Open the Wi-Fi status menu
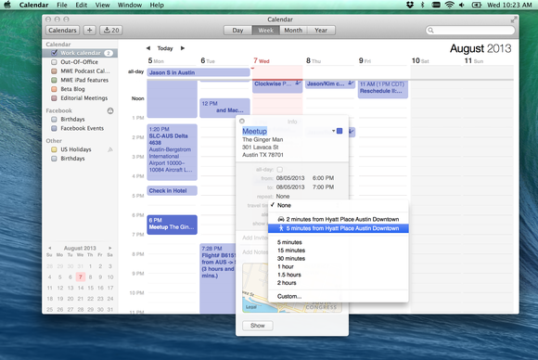538x360 pixels. pyautogui.click(x=449, y=5)
